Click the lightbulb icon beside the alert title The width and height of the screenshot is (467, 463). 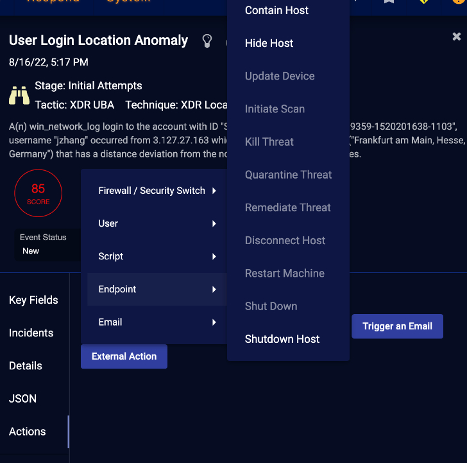[x=207, y=41]
